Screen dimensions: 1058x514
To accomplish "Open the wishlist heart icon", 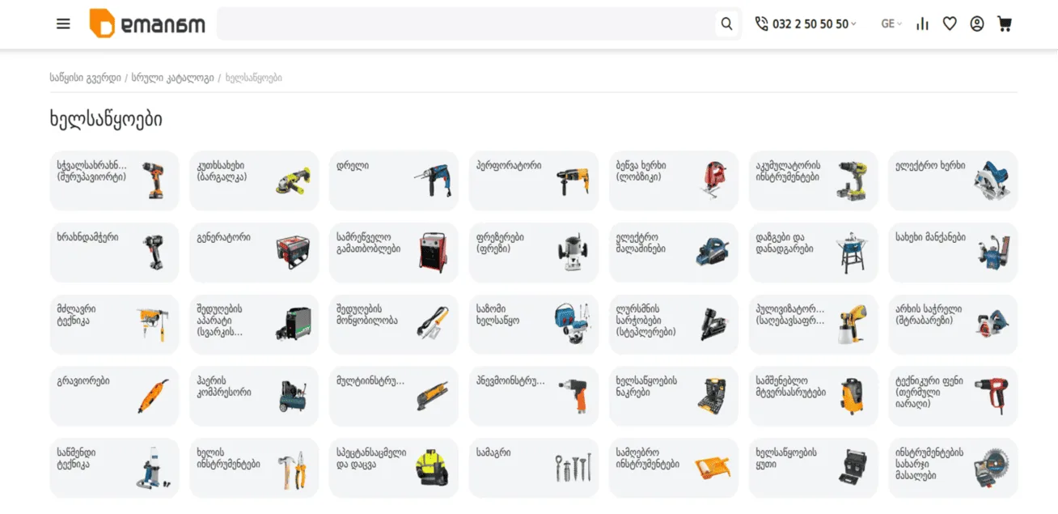I will tap(950, 24).
